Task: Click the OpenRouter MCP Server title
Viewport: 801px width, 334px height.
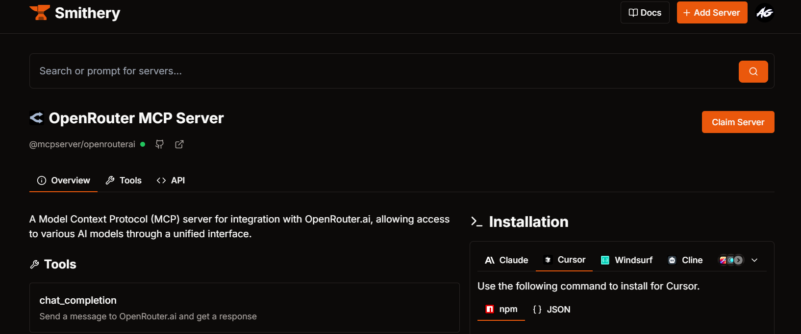Action: pyautogui.click(x=136, y=118)
